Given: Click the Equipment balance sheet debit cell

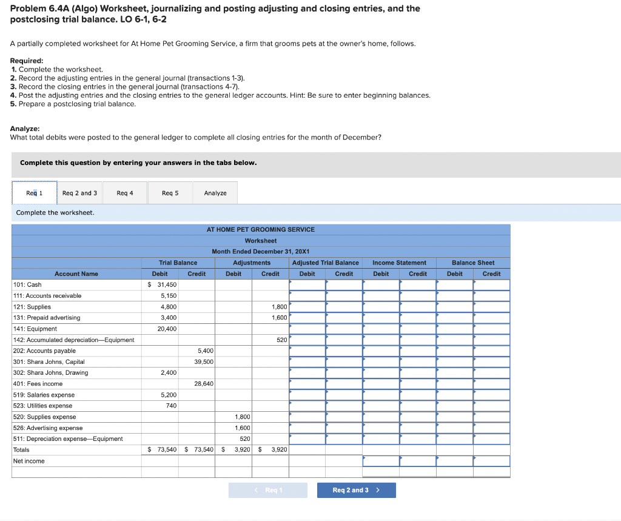Looking at the screenshot, I should [454, 329].
